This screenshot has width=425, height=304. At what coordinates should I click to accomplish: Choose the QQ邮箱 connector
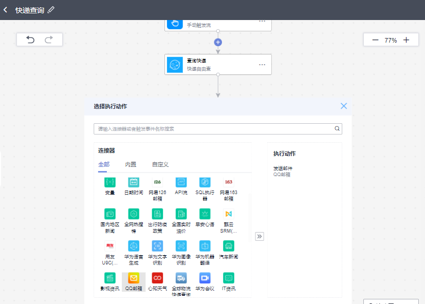tap(134, 282)
